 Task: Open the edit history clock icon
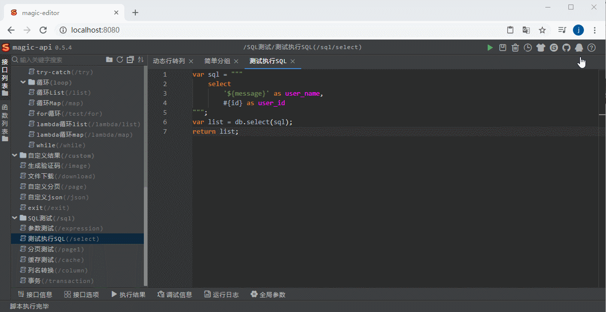528,47
